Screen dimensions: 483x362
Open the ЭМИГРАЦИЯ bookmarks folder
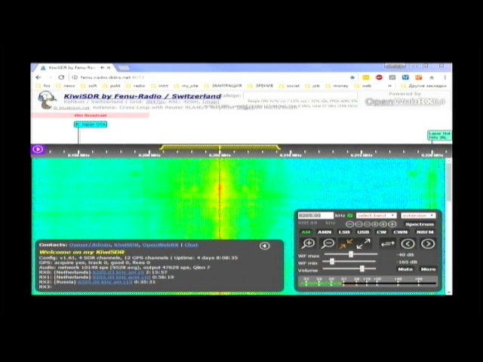223,86
